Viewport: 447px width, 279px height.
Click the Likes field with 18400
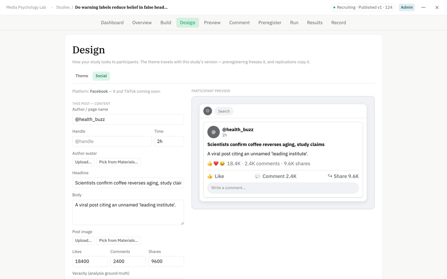click(90, 261)
